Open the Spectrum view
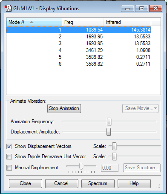Viewport: 167px width, 194px height. tap(98, 183)
